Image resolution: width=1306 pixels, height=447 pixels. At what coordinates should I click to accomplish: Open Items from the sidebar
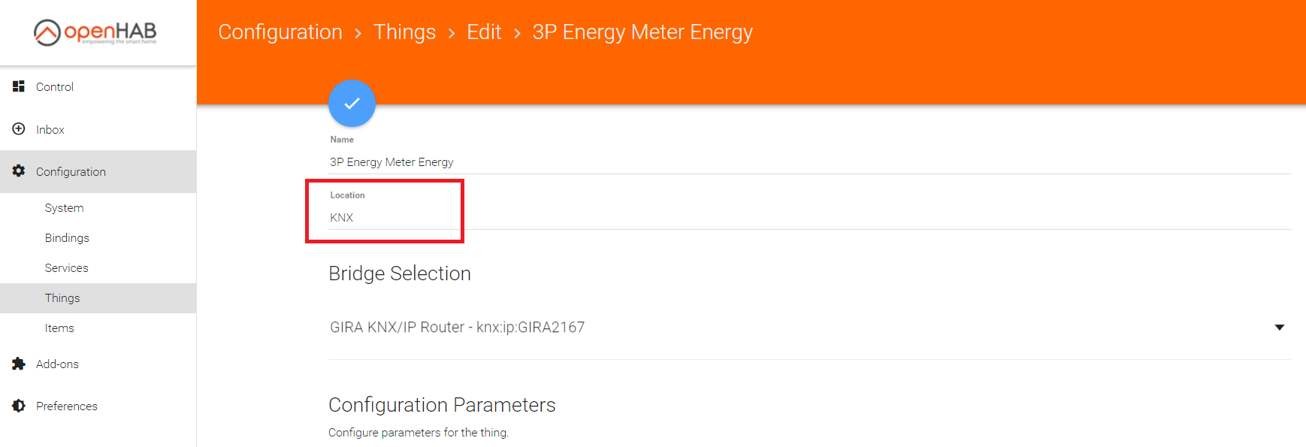coord(59,328)
